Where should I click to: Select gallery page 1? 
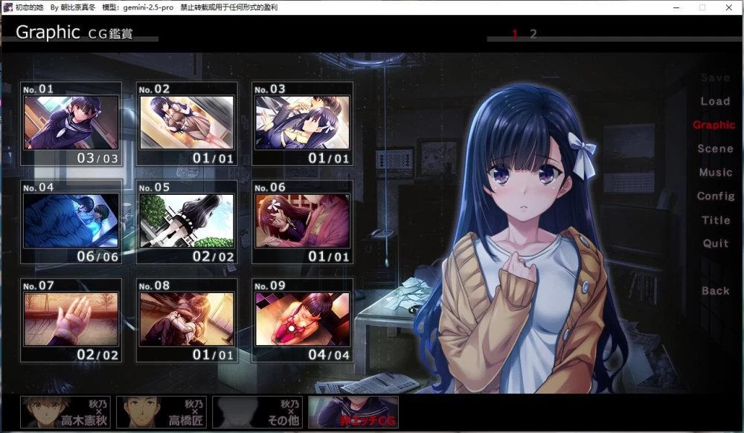pyautogui.click(x=515, y=33)
